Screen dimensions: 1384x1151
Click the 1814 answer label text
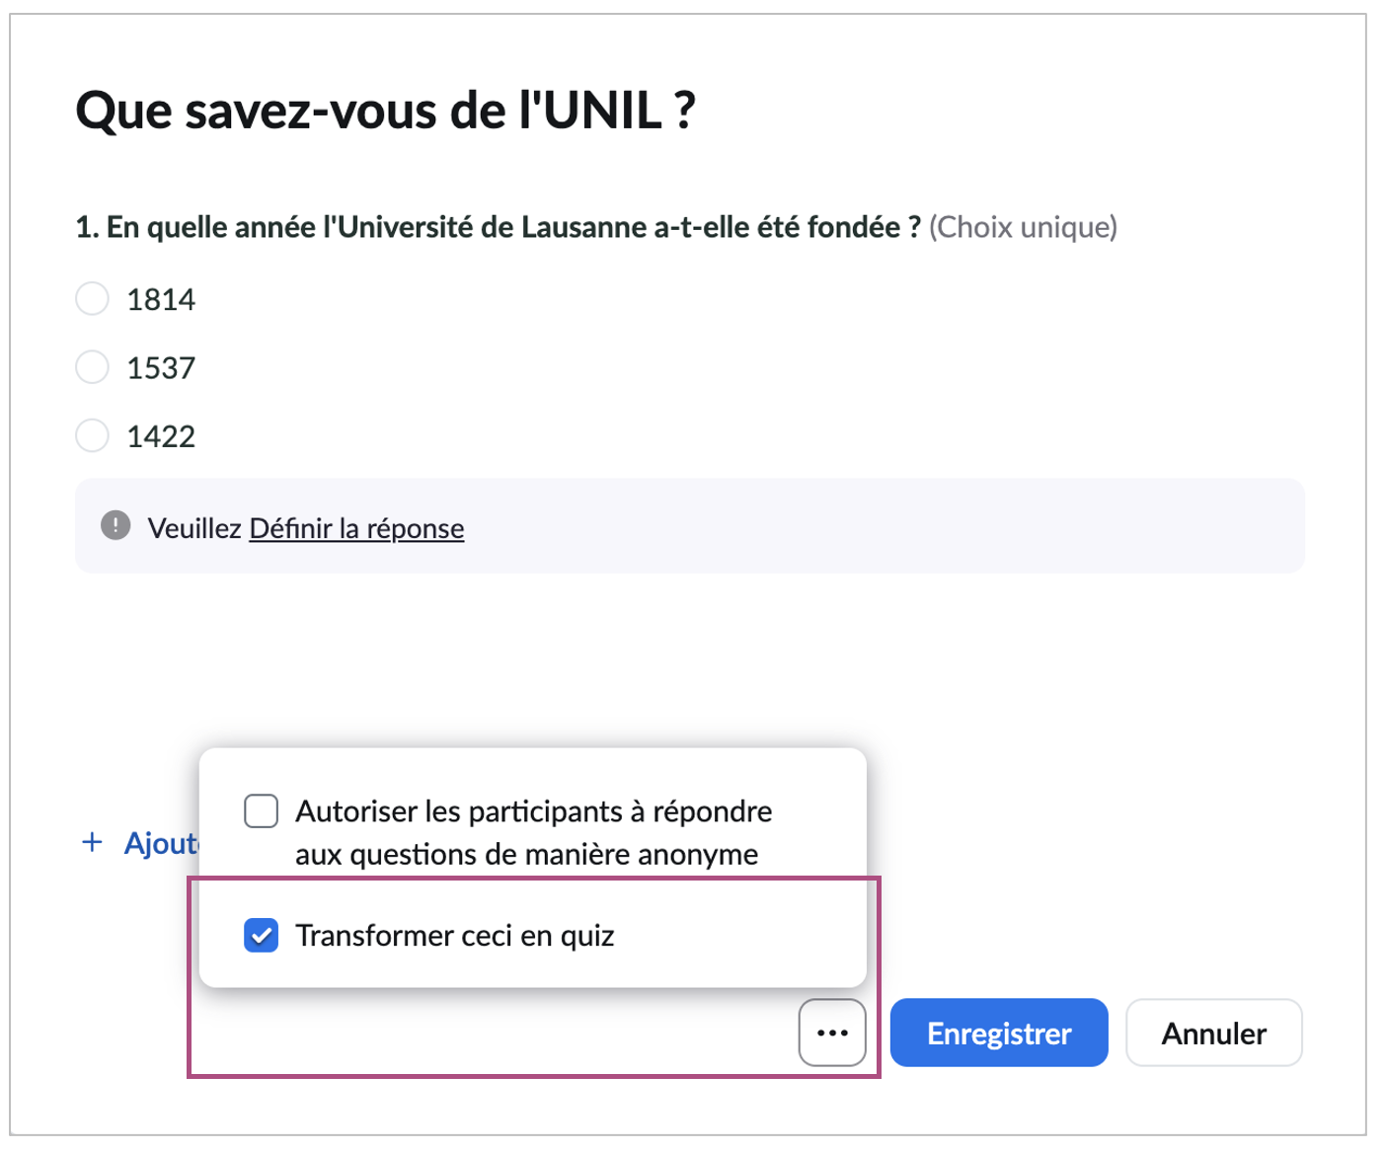coord(161,299)
